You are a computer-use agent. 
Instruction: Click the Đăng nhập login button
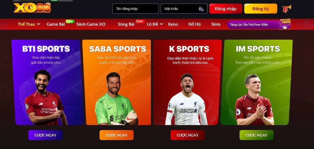(x=226, y=9)
